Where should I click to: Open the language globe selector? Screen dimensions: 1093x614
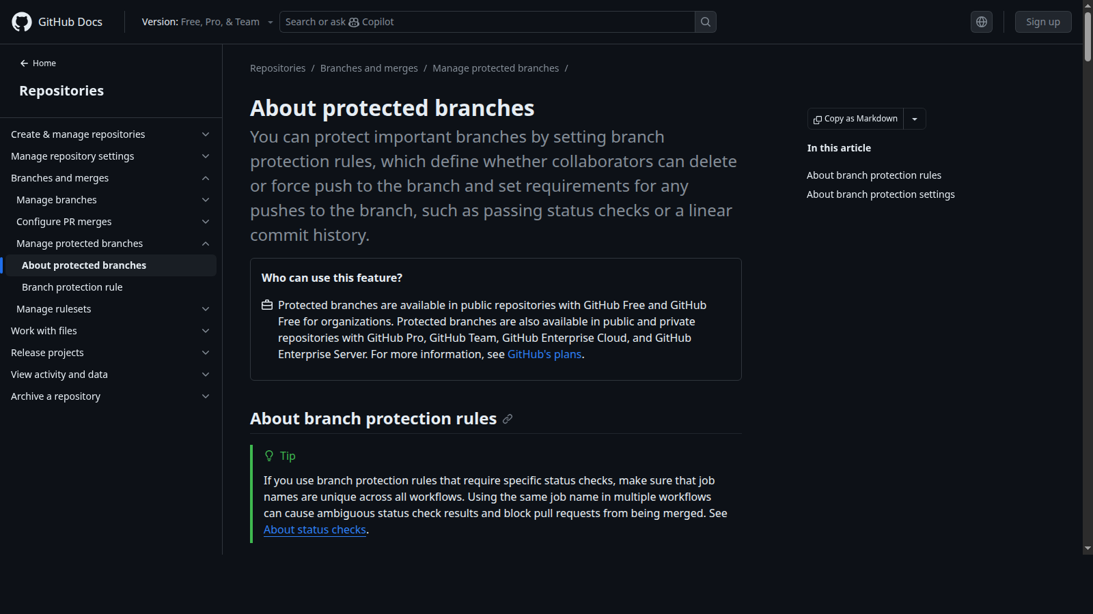click(982, 22)
